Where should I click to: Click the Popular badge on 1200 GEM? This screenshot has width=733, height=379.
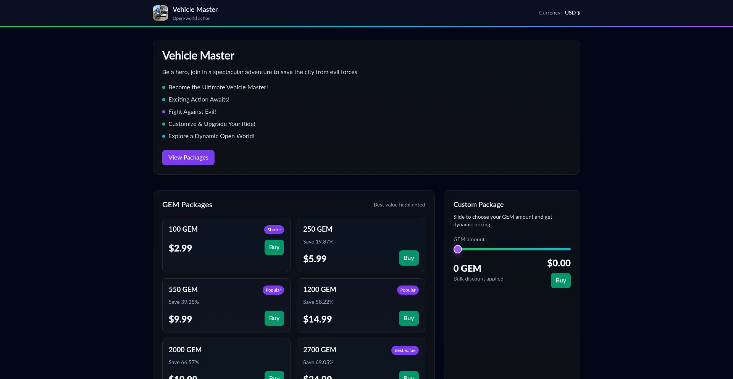(408, 290)
